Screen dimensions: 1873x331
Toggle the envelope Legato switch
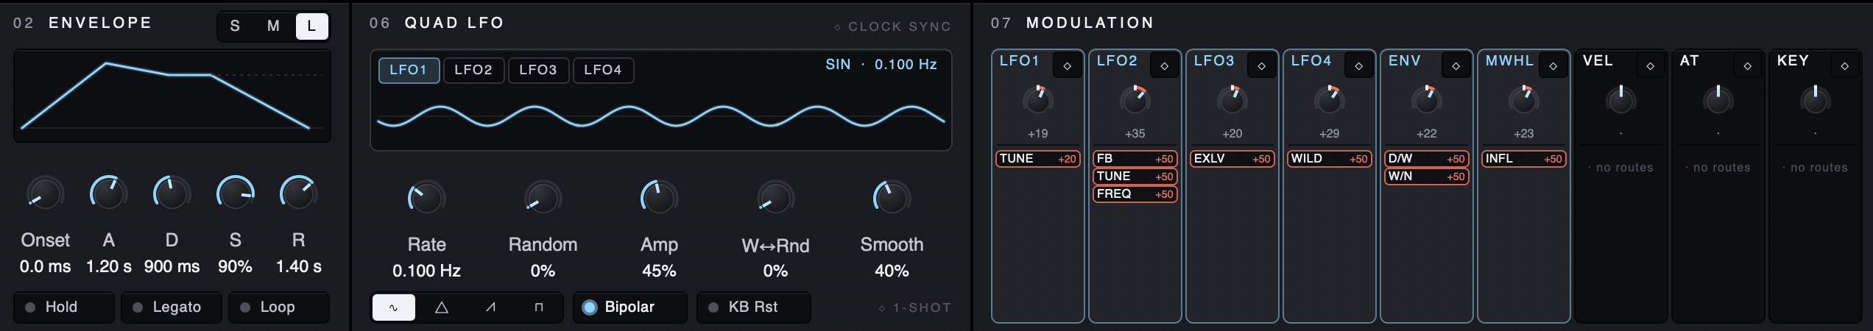[x=172, y=307]
